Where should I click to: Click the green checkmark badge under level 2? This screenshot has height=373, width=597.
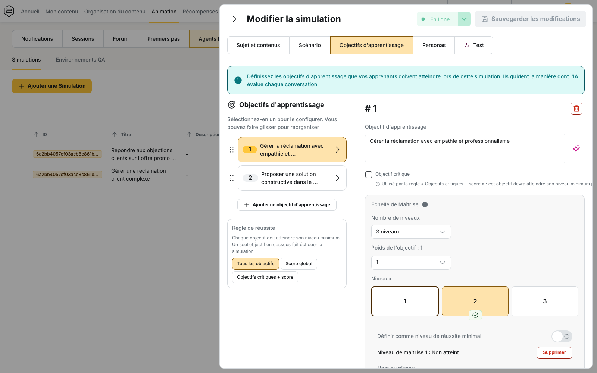(475, 315)
